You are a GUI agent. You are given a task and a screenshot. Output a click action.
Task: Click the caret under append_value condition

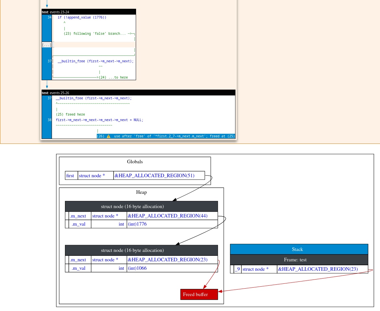(x=64, y=22)
